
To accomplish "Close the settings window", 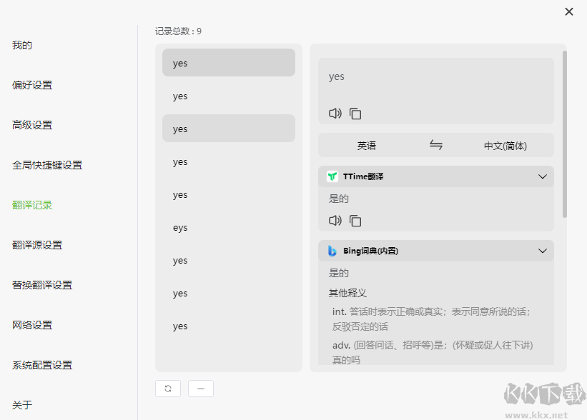I will tap(569, 11).
